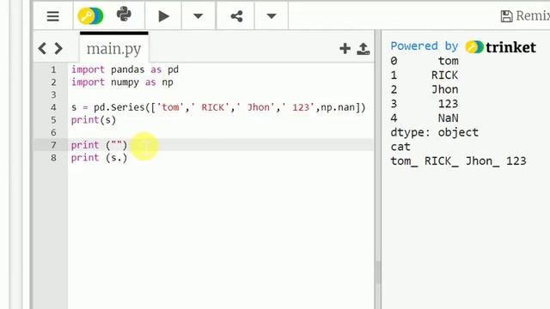550x309 pixels.
Task: Expand the share options dropdown arrow
Action: (x=272, y=16)
